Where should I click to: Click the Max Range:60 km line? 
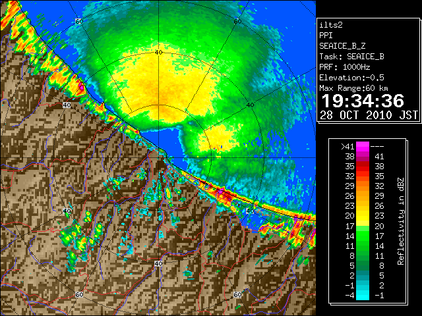coord(353,88)
